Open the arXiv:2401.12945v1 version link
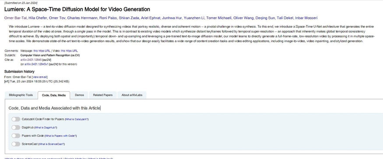 [36, 64]
